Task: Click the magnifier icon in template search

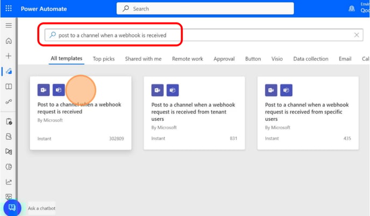Action: (52, 35)
